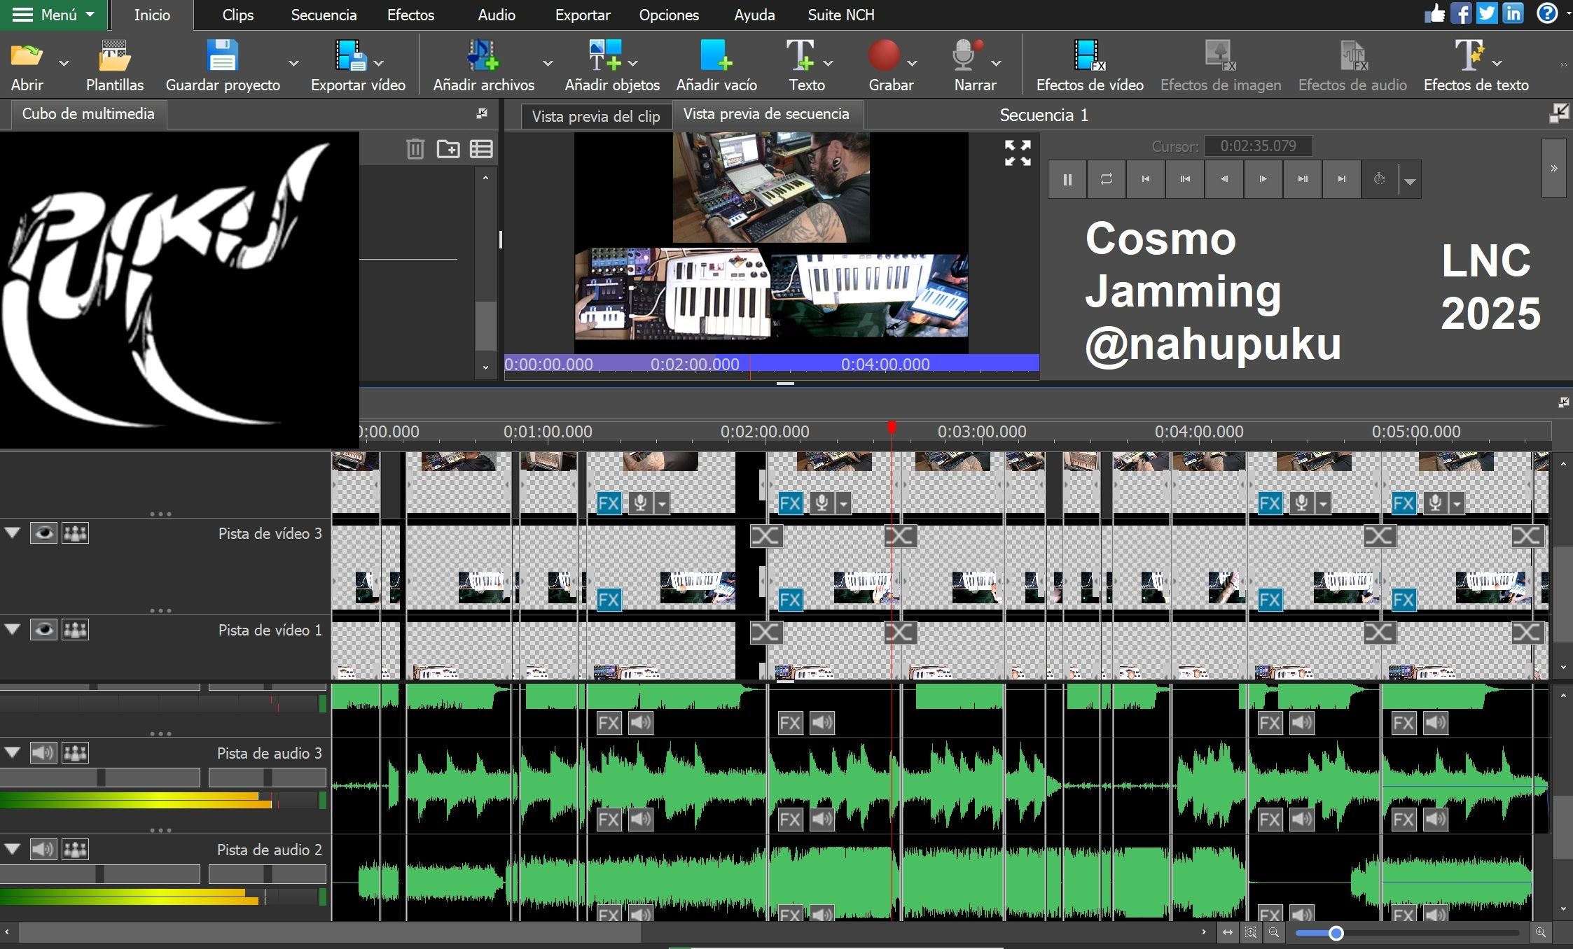Screen dimensions: 1573x949
Task: Toggle visibility of Pista de vídeo 3
Action: (x=43, y=533)
